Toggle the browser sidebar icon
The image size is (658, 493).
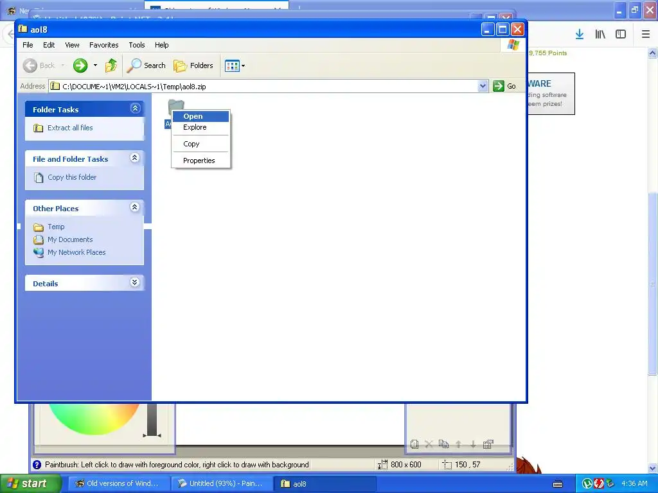[x=621, y=34]
